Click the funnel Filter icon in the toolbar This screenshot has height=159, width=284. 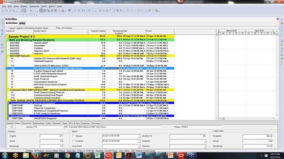pos(82,11)
